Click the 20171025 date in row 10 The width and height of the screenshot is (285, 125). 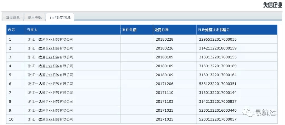pos(164,119)
